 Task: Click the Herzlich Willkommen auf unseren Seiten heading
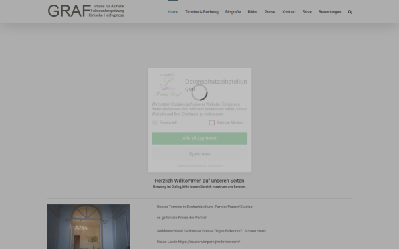point(199,181)
